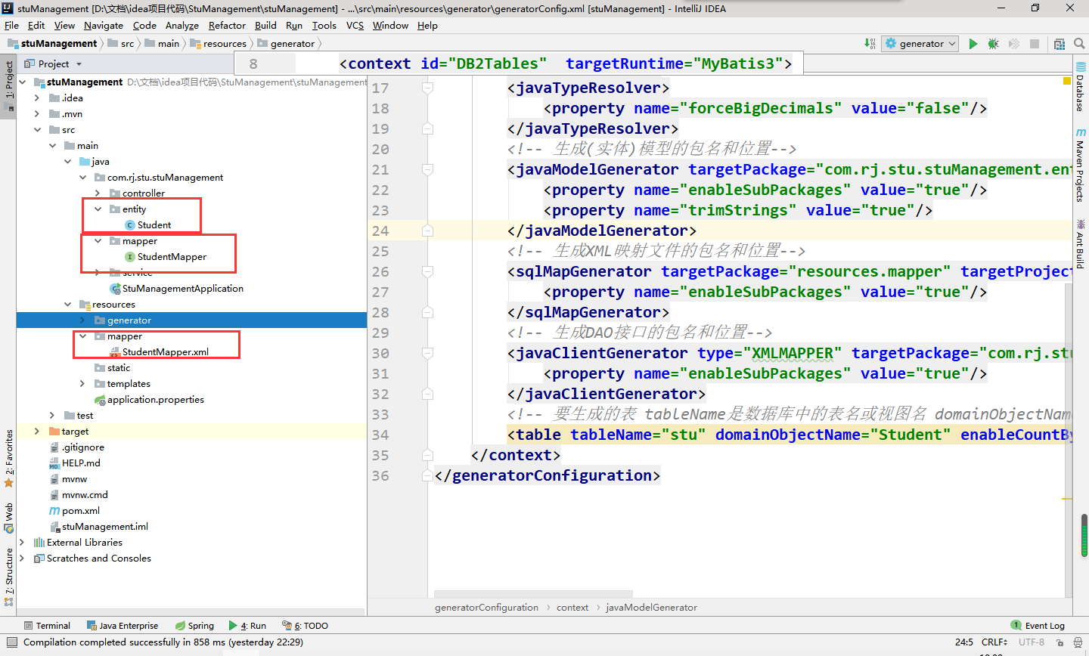The image size is (1089, 656).
Task: Toggle the code fold marker at line 17
Action: (428, 86)
